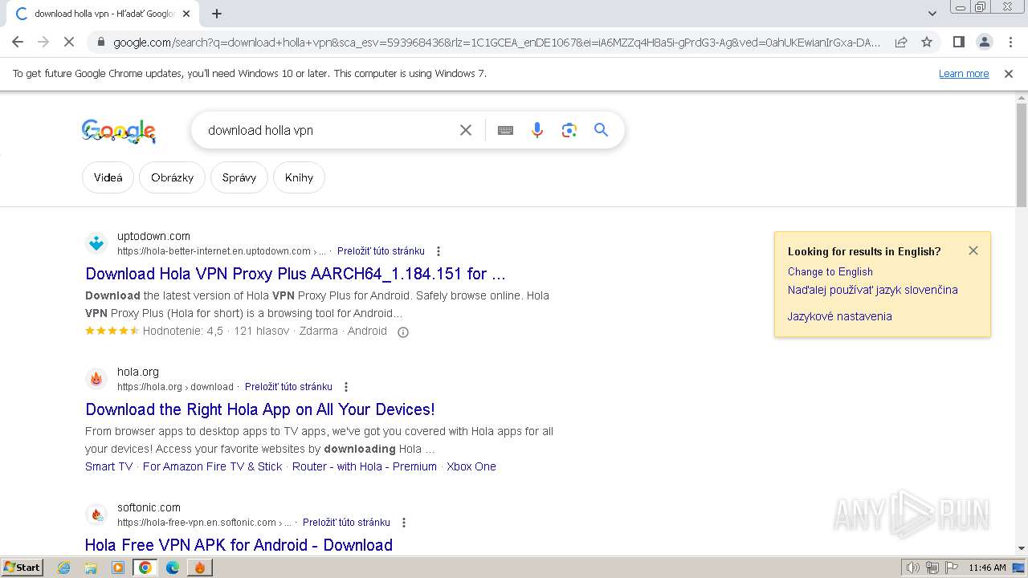This screenshot has width=1028, height=578.
Task: Open Chrome three-dot menu
Action: (1010, 42)
